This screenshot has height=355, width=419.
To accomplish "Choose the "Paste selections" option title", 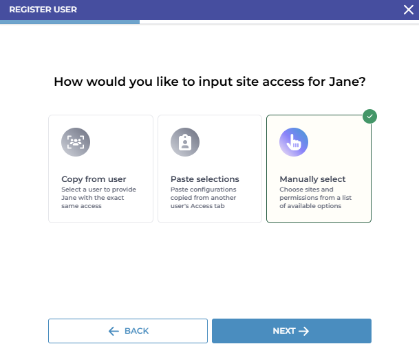I will 205,179.
